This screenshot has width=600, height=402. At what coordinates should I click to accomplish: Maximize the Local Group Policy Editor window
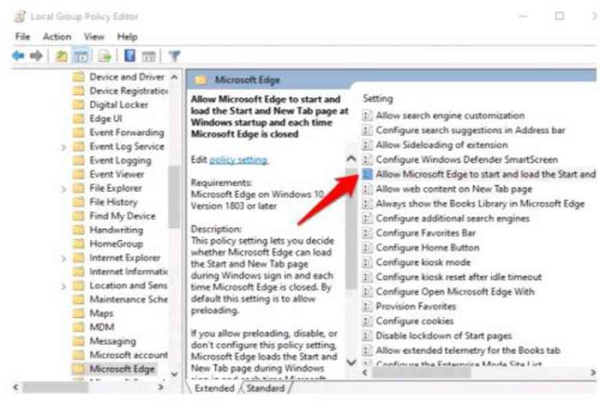click(559, 16)
